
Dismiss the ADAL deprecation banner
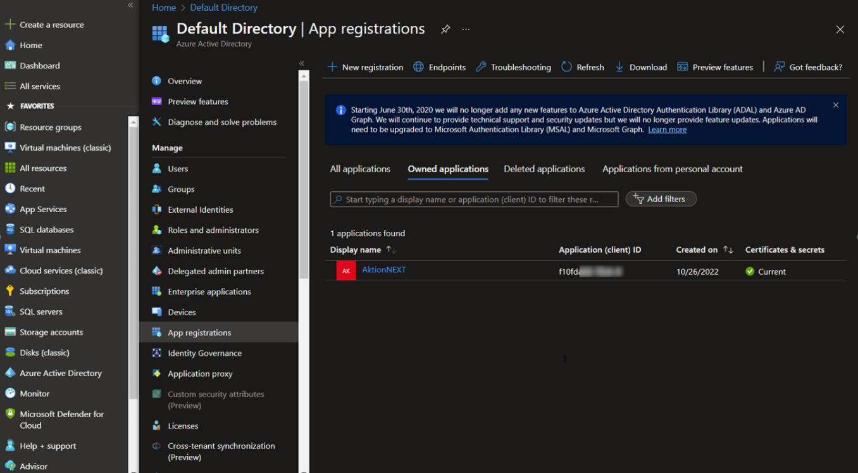(x=836, y=105)
